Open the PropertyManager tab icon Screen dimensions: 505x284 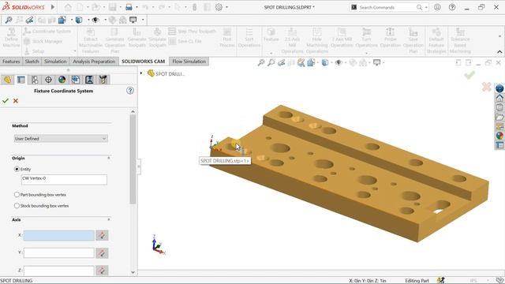click(21, 80)
